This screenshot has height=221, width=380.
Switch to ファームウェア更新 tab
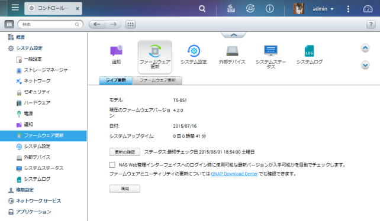coord(157,80)
